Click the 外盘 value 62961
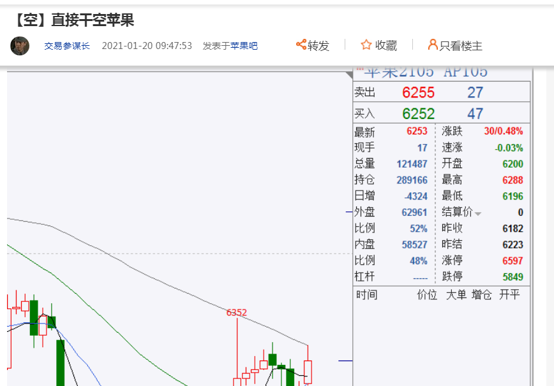The width and height of the screenshot is (554, 386). [x=414, y=213]
